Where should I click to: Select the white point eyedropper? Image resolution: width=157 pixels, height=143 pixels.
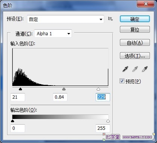coord(145,69)
